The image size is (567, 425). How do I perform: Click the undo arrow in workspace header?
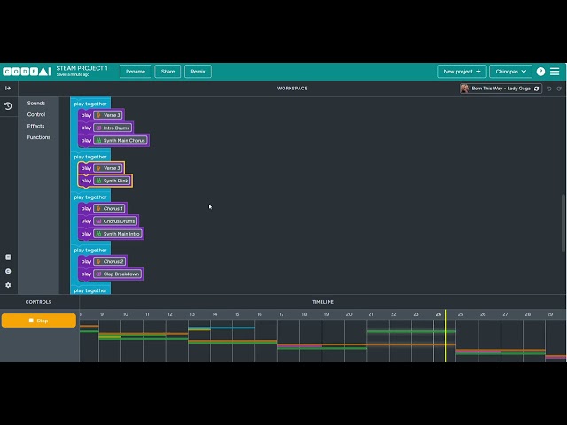pyautogui.click(x=549, y=89)
